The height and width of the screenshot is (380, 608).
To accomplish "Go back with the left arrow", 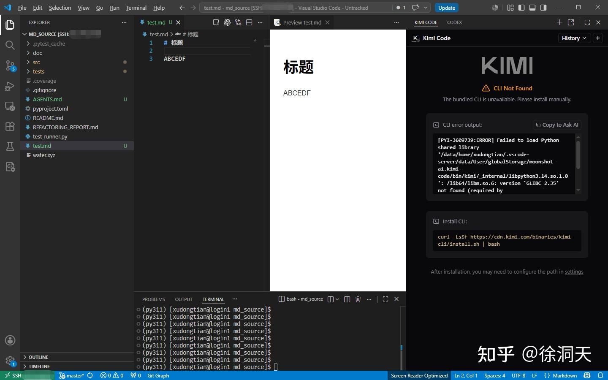I will [182, 8].
